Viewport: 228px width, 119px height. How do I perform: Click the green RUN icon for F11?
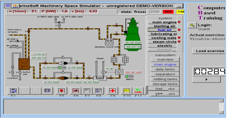138,91
